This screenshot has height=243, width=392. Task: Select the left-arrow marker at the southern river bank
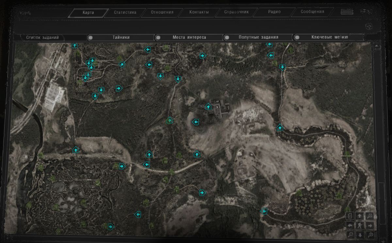coord(264,211)
